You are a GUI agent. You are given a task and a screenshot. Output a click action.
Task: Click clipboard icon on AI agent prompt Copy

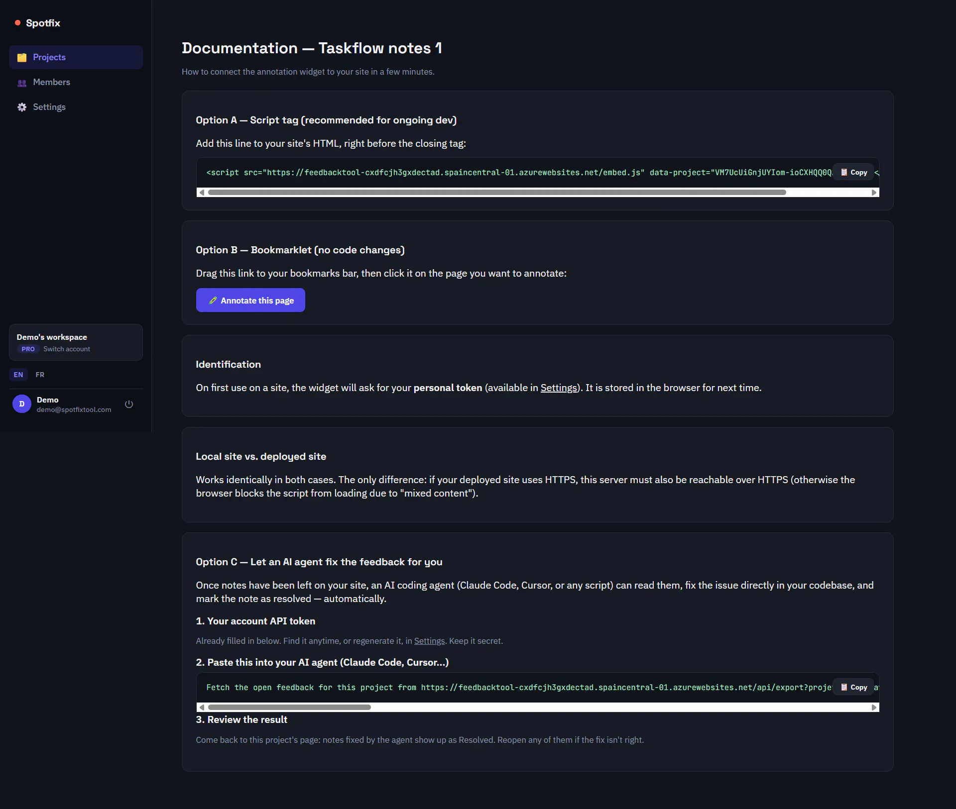pos(844,687)
